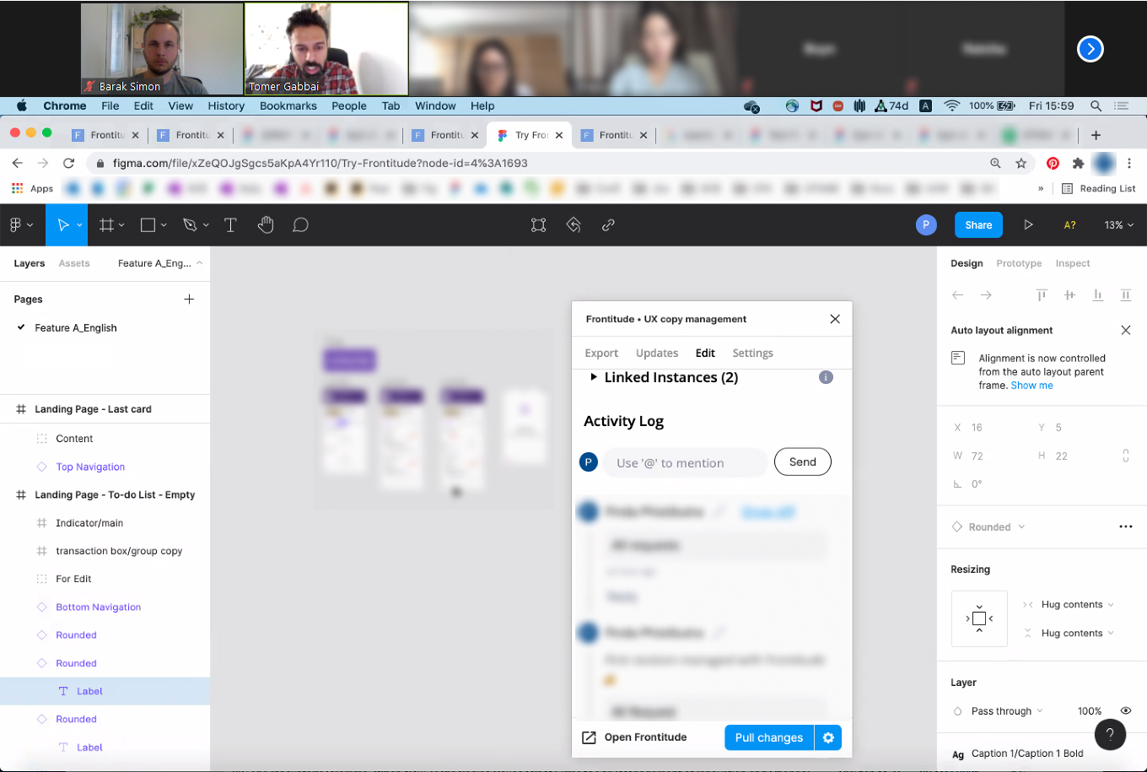
Task: Select the Text tool
Action: click(x=230, y=225)
